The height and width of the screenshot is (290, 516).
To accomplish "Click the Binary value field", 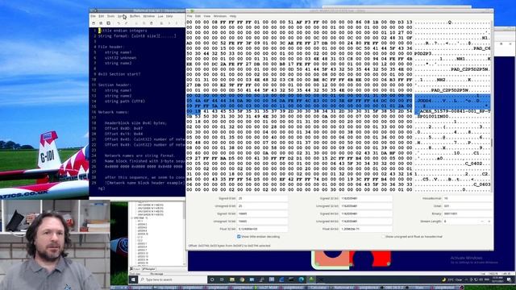I will click(x=468, y=213).
